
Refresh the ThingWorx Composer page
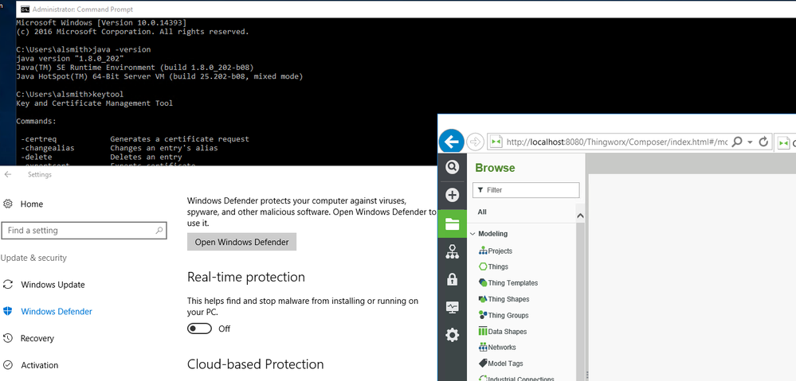click(x=763, y=142)
